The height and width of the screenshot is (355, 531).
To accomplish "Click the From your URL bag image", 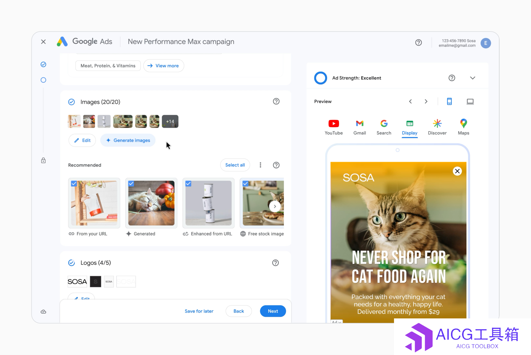I will tap(94, 203).
